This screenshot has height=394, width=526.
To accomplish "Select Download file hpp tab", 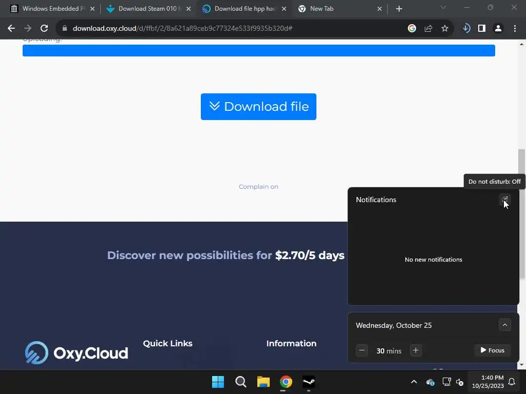I will 245,9.
